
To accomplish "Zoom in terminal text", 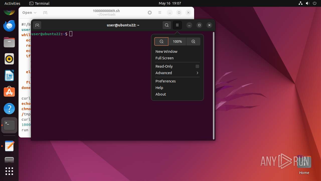I will point(193,41).
